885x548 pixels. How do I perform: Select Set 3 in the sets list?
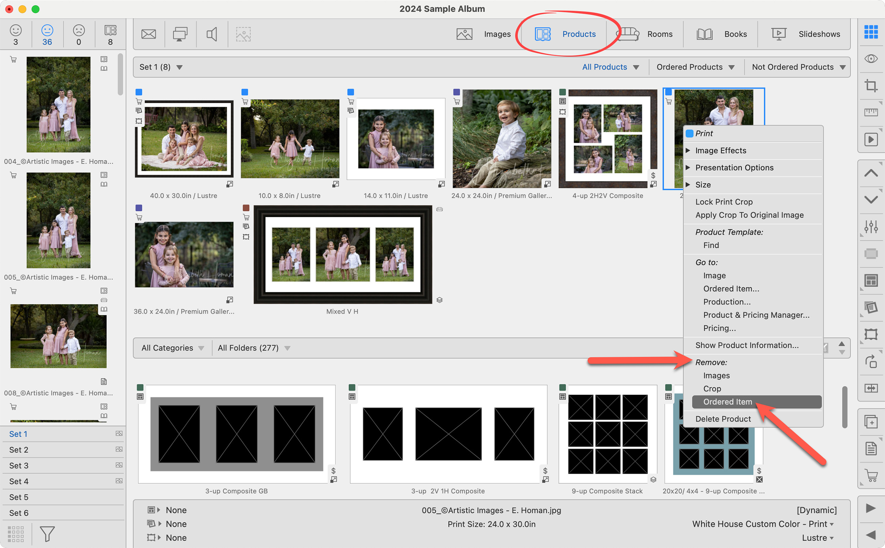[x=19, y=465]
